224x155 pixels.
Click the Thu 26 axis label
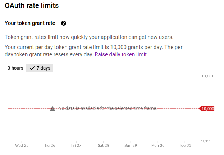tap(49, 145)
